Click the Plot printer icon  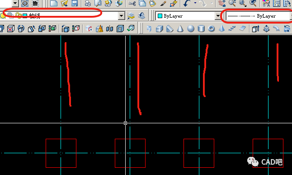click(88, 3)
